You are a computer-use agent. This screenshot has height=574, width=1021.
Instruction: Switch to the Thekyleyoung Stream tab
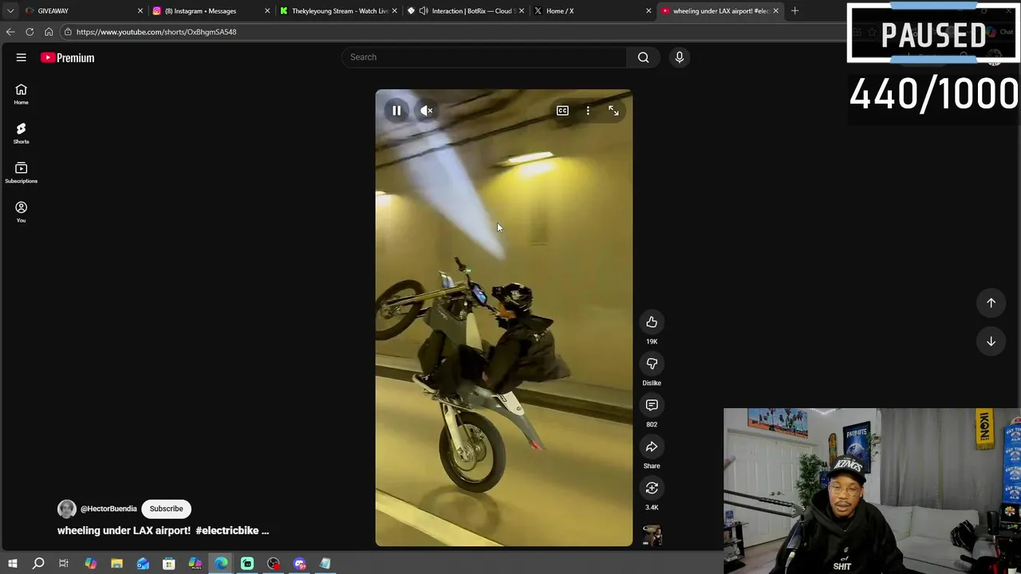pos(340,11)
